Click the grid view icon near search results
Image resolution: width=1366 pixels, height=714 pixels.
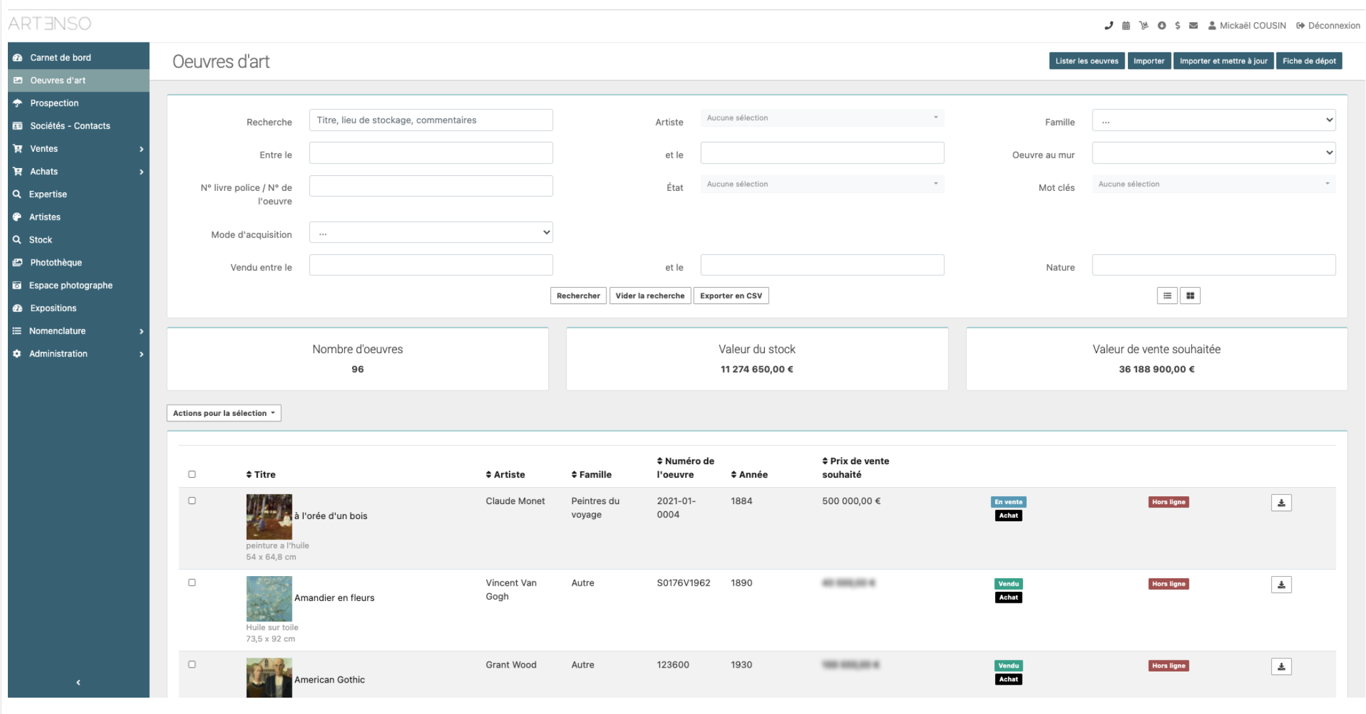1190,295
